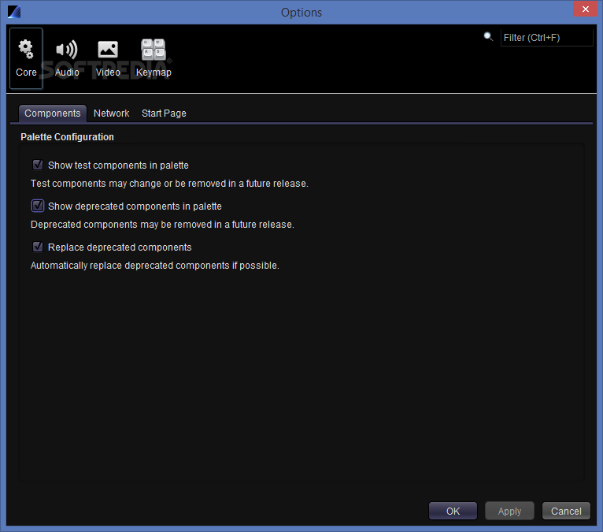Click the Apply button
The height and width of the screenshot is (532, 603).
[x=509, y=511]
